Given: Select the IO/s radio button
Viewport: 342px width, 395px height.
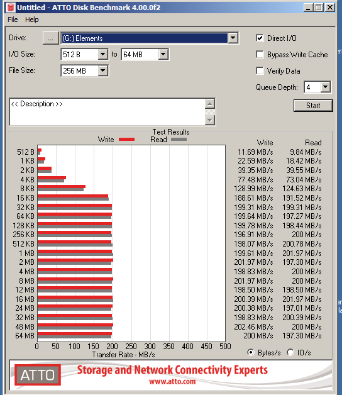Looking at the screenshot, I should [290, 352].
